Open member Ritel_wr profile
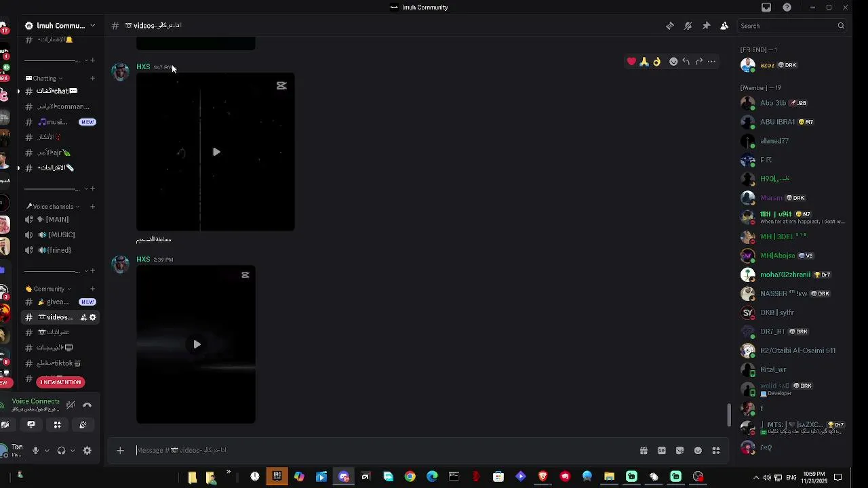This screenshot has height=488, width=868. pos(792,369)
